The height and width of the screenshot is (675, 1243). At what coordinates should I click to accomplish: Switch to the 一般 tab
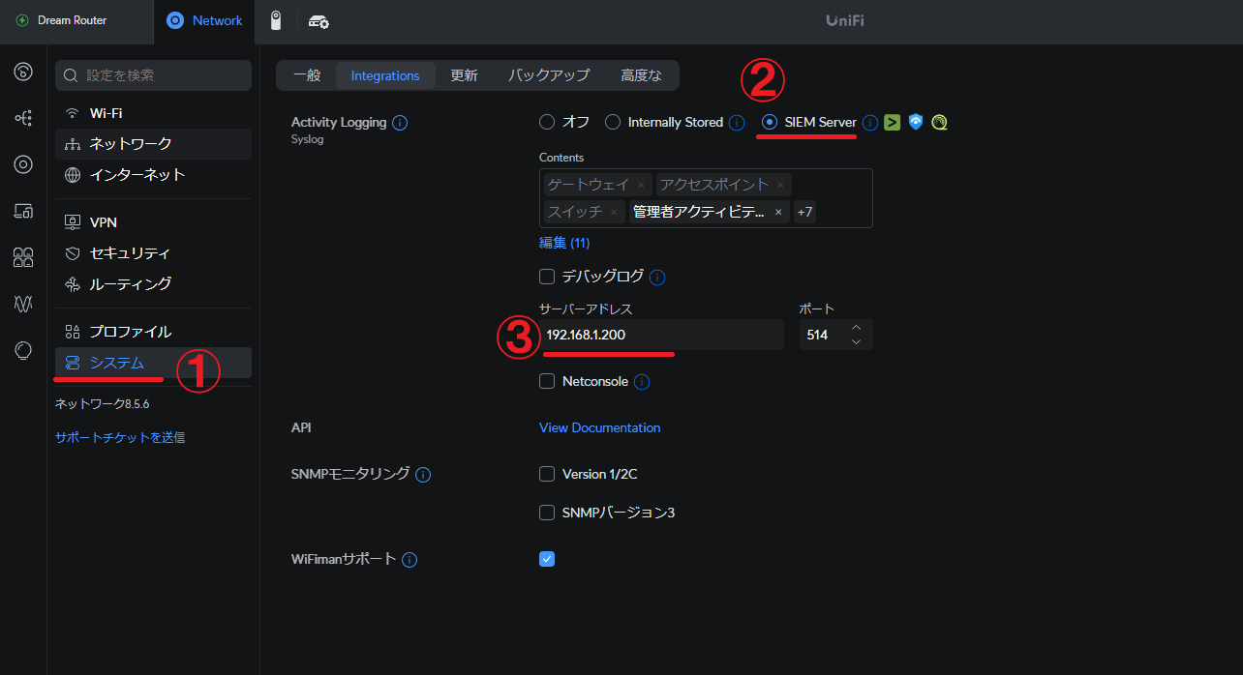click(307, 75)
